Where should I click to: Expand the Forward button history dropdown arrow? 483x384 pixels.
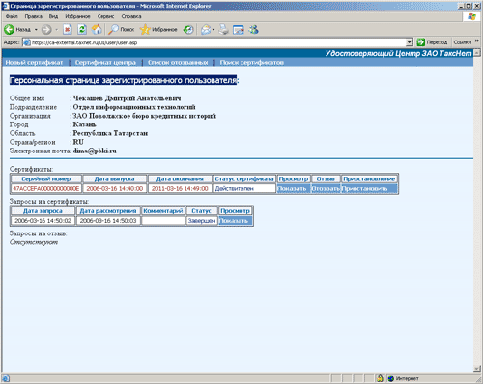(x=56, y=30)
